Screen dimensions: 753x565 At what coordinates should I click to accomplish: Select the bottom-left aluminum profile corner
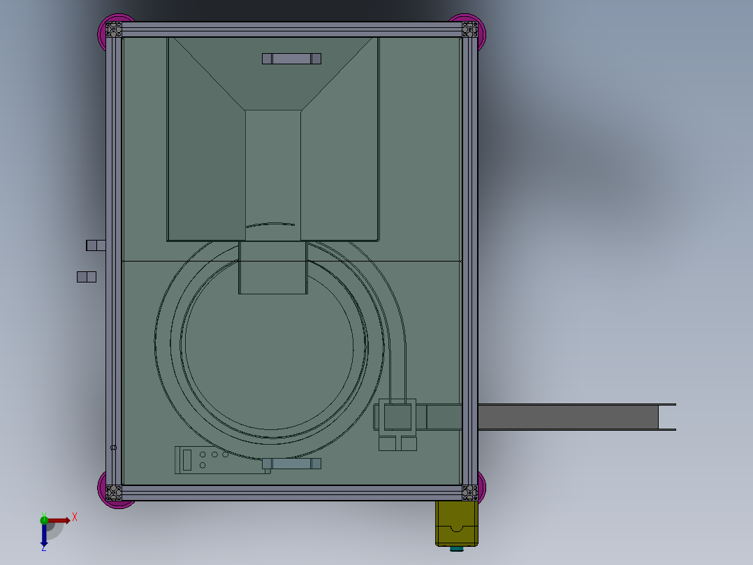tap(114, 493)
